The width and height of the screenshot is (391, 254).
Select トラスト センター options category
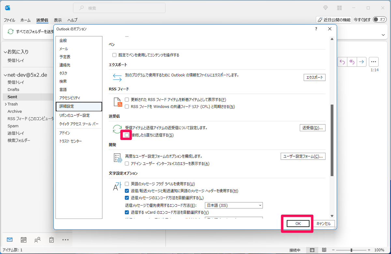[x=79, y=141]
